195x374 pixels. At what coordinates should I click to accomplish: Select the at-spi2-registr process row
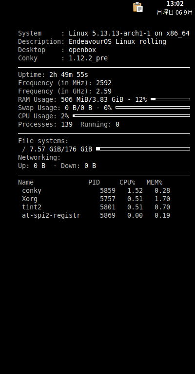(96, 215)
